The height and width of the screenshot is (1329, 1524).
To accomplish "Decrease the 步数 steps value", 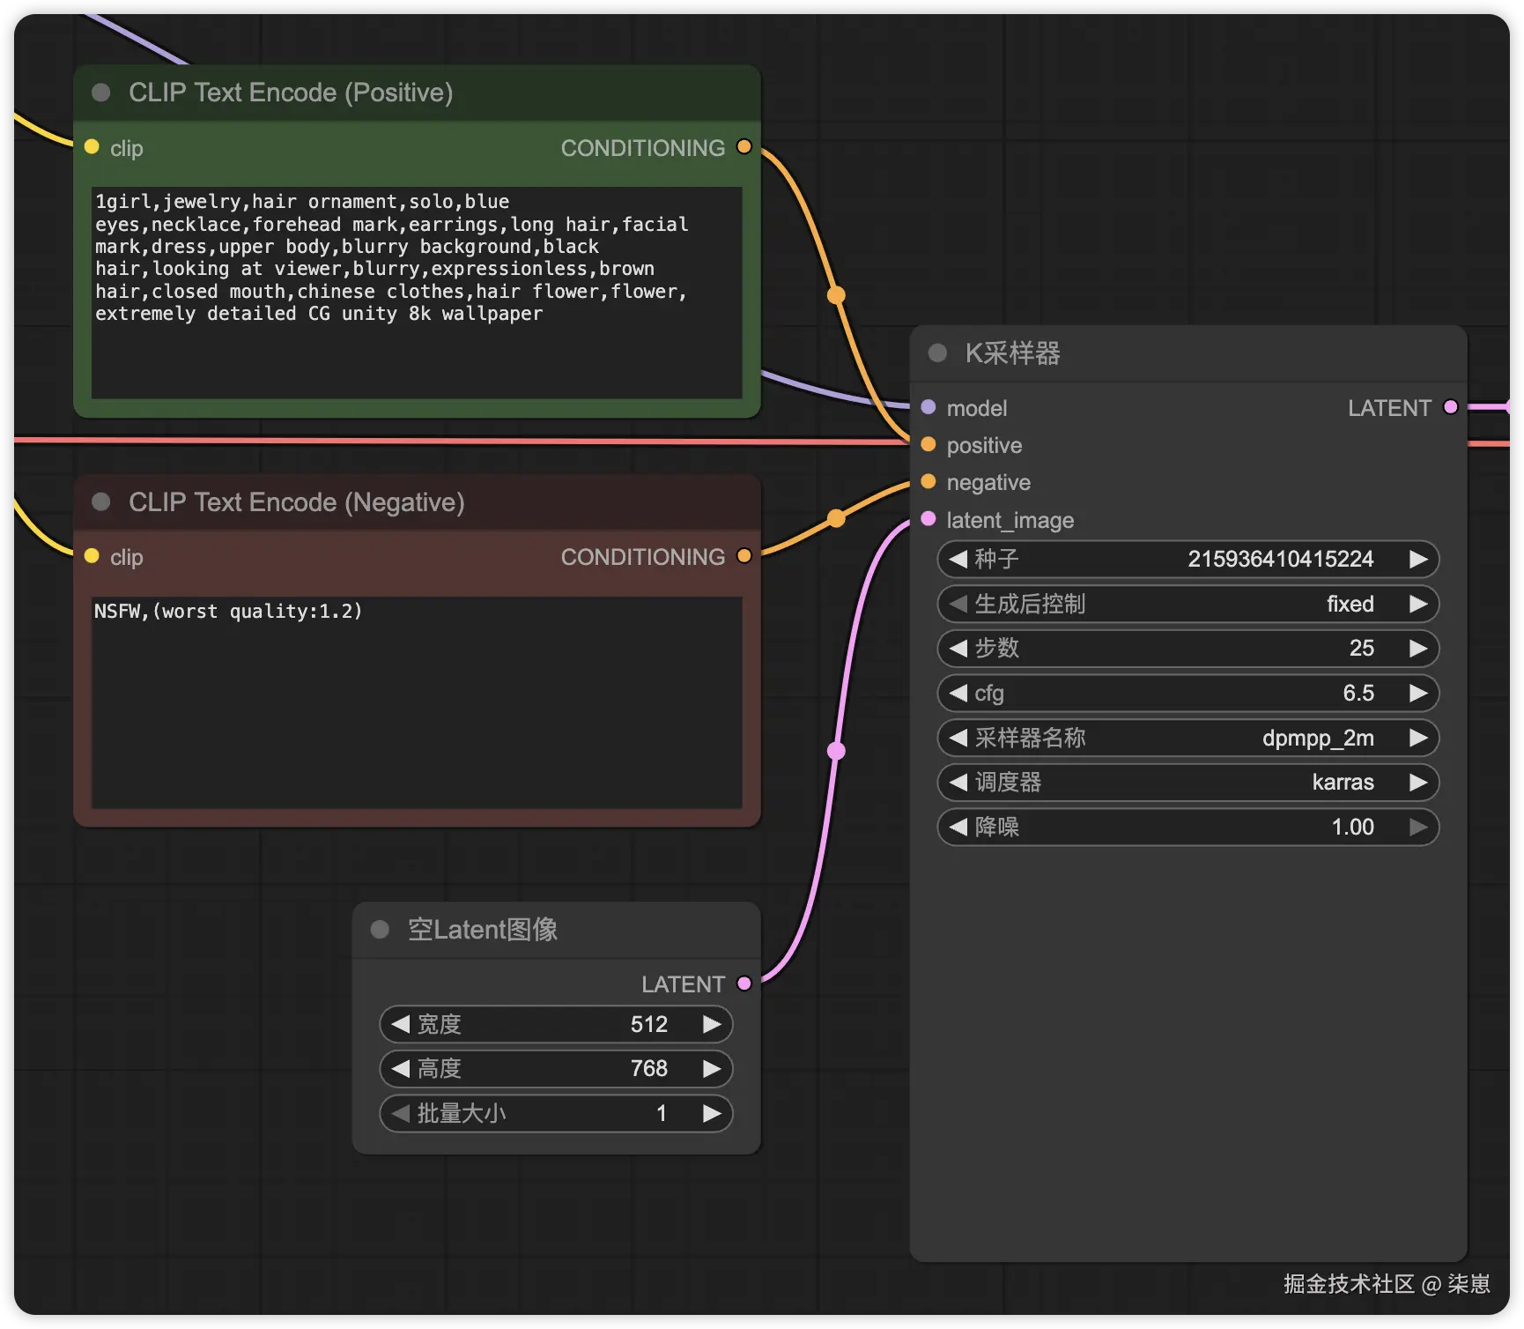I will (958, 649).
